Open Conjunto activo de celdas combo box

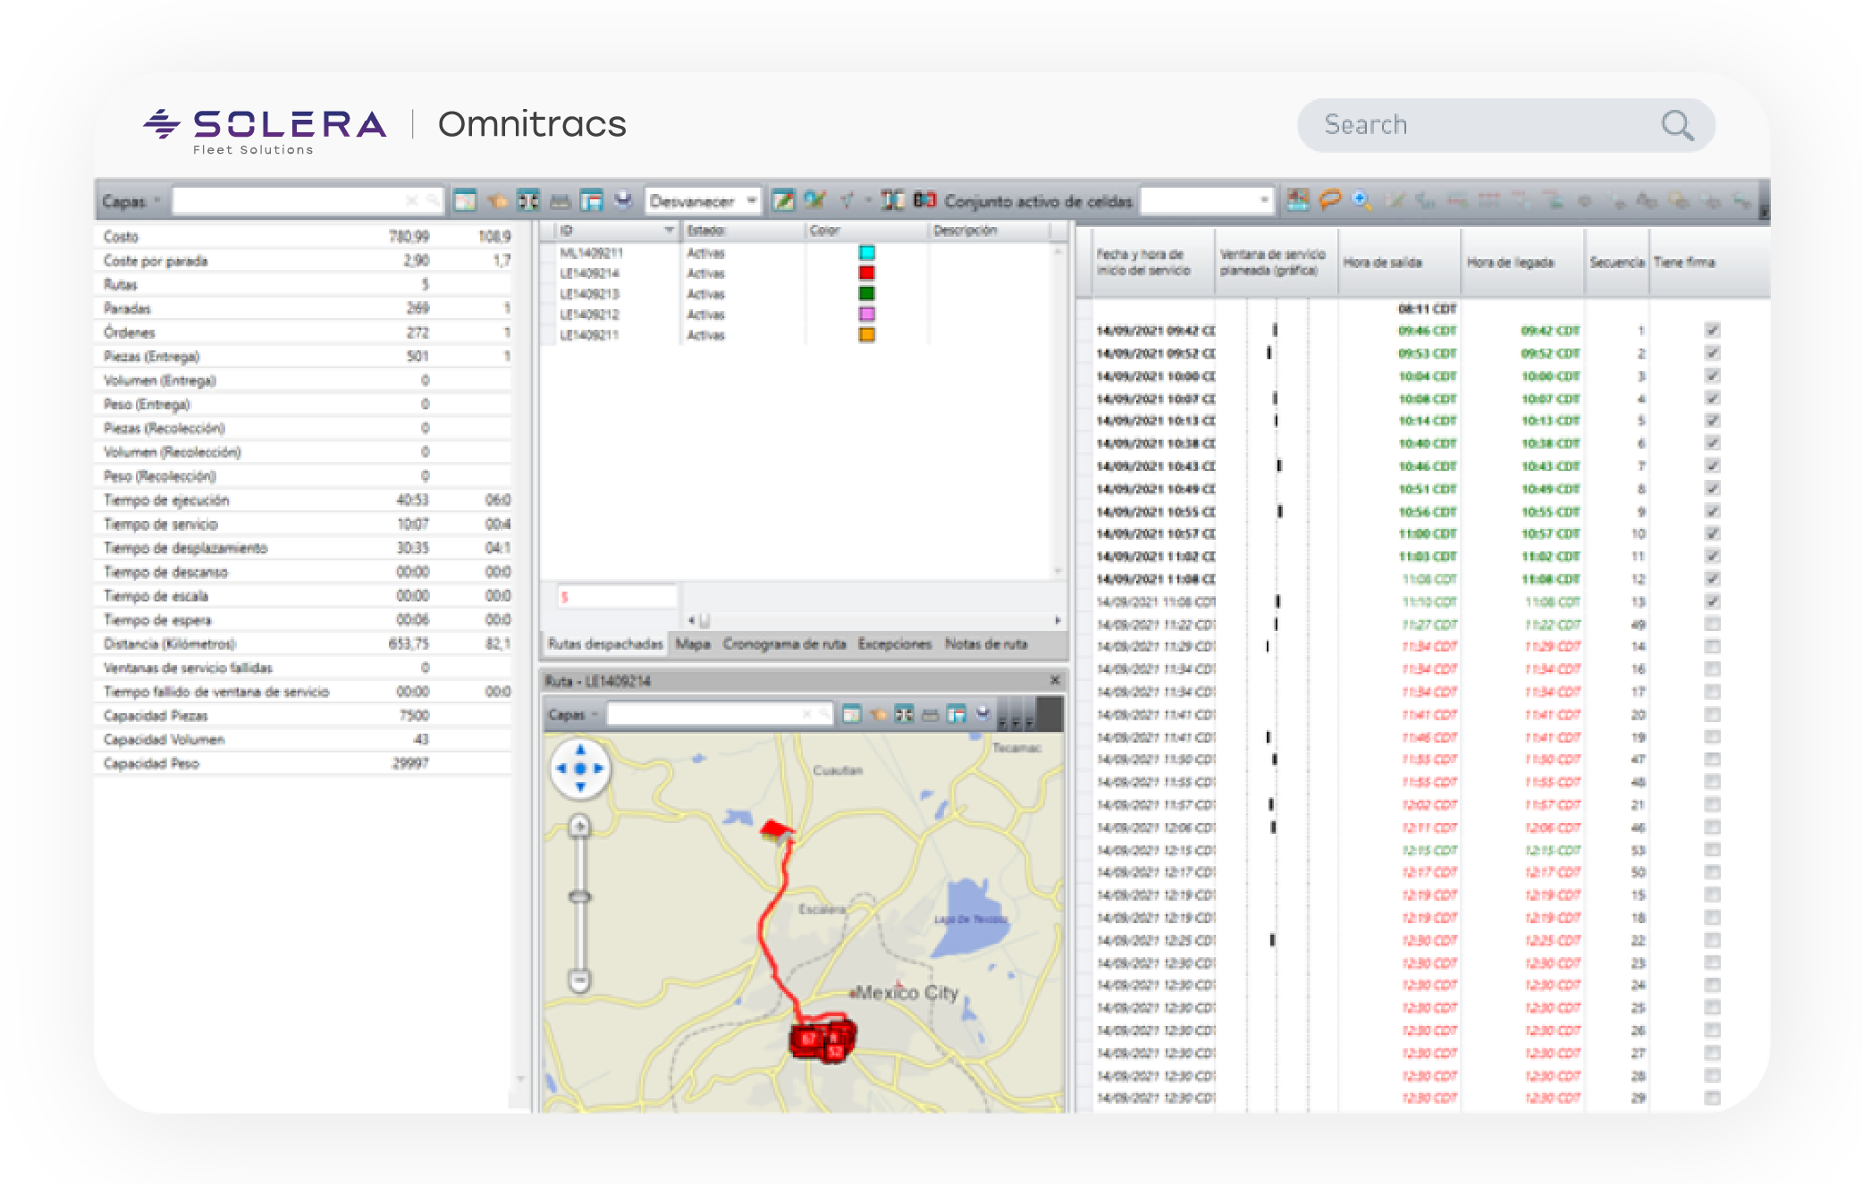click(x=1264, y=200)
